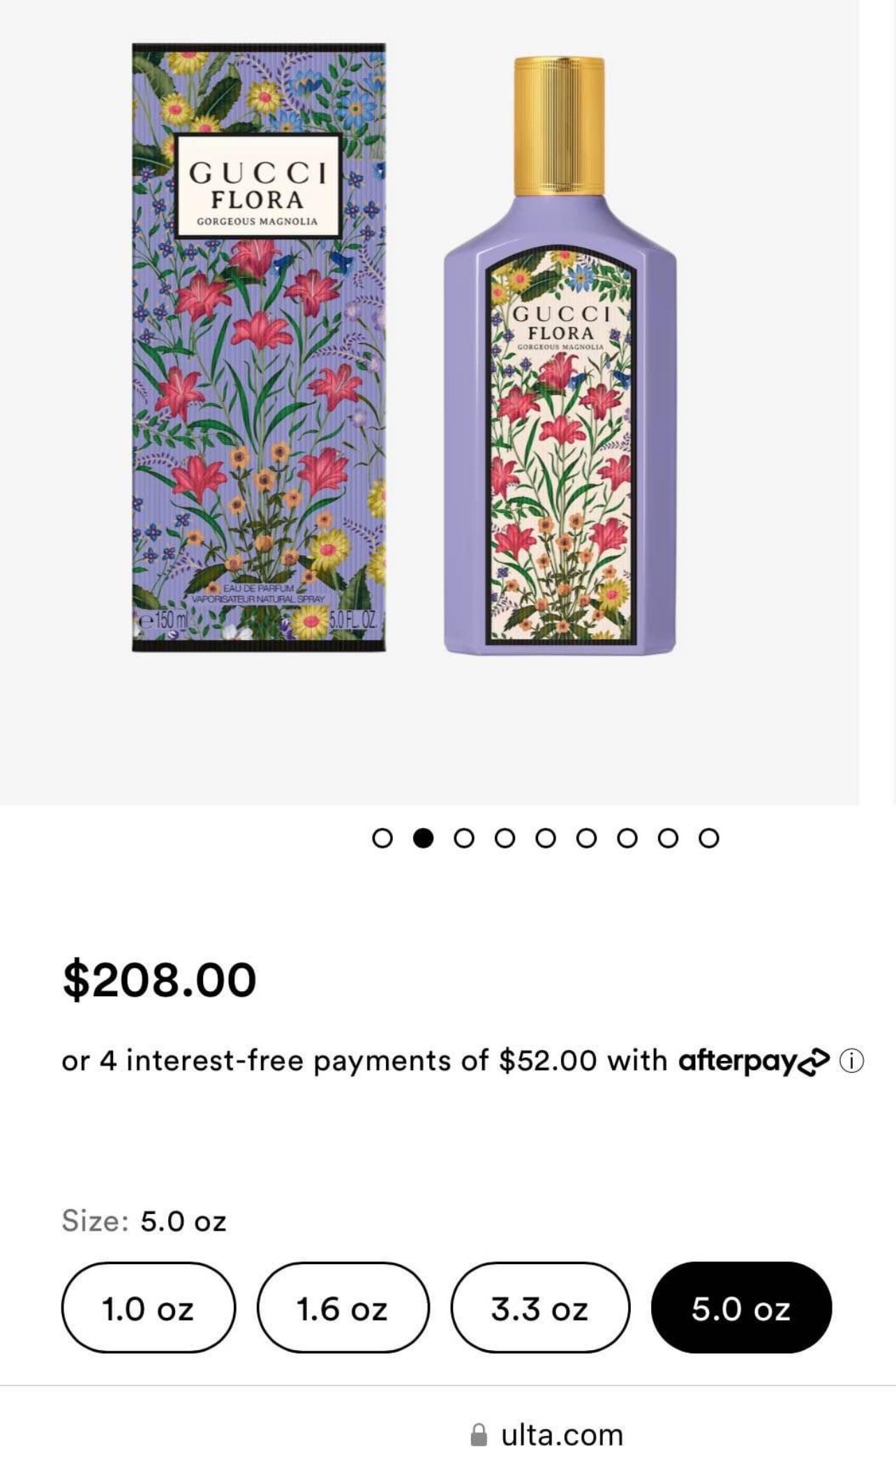Select the fourth carousel dot

tap(505, 838)
